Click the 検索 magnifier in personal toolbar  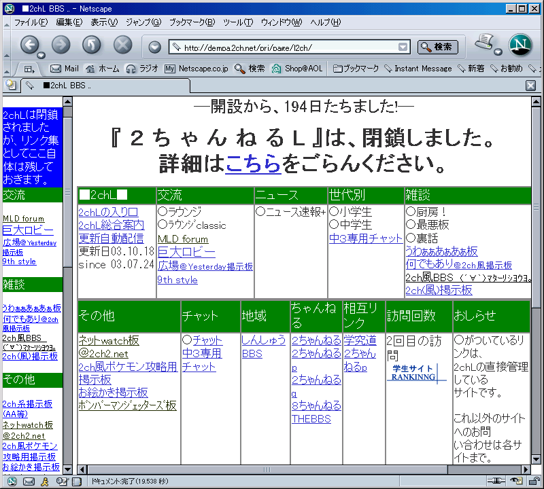click(250, 69)
